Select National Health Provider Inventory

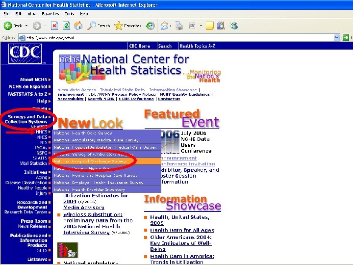tap(107, 189)
